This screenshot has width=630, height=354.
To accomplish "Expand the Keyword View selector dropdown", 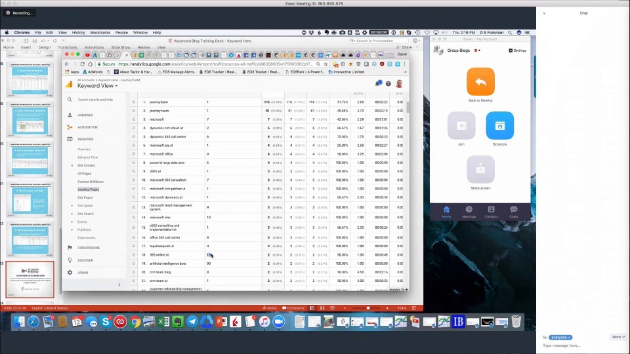I will (x=97, y=86).
